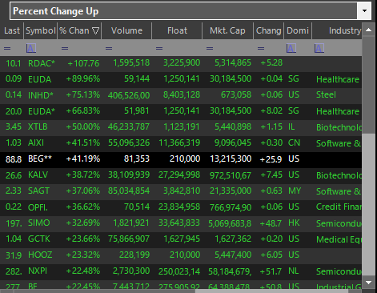The width and height of the screenshot is (377, 293).
Task: Click the scroll up arrow of the table
Action: [x=368, y=30]
